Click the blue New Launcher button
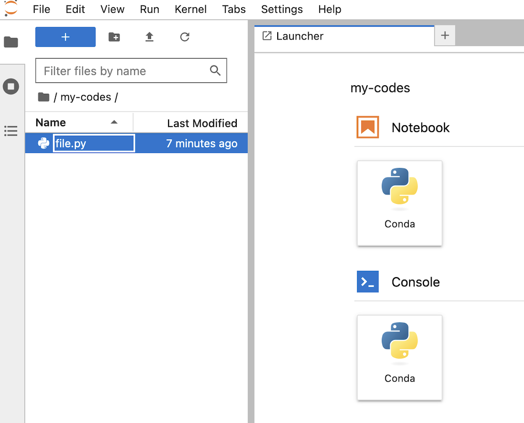Image resolution: width=524 pixels, height=423 pixels. tap(65, 37)
